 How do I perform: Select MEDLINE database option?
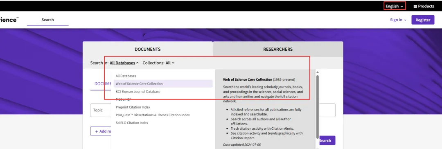(163, 99)
